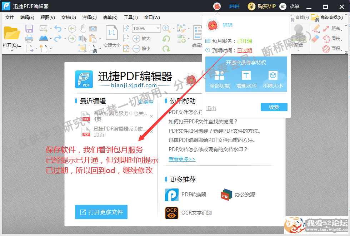Open the 工具(T) menu
The width and height of the screenshot is (350, 236).
[131, 18]
